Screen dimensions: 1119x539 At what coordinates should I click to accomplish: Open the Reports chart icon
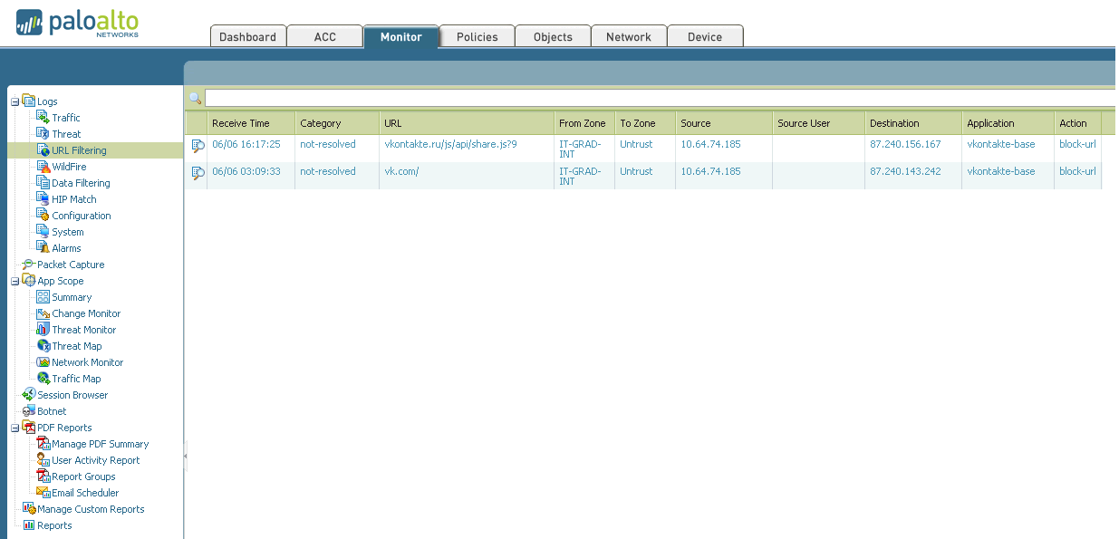coord(28,525)
